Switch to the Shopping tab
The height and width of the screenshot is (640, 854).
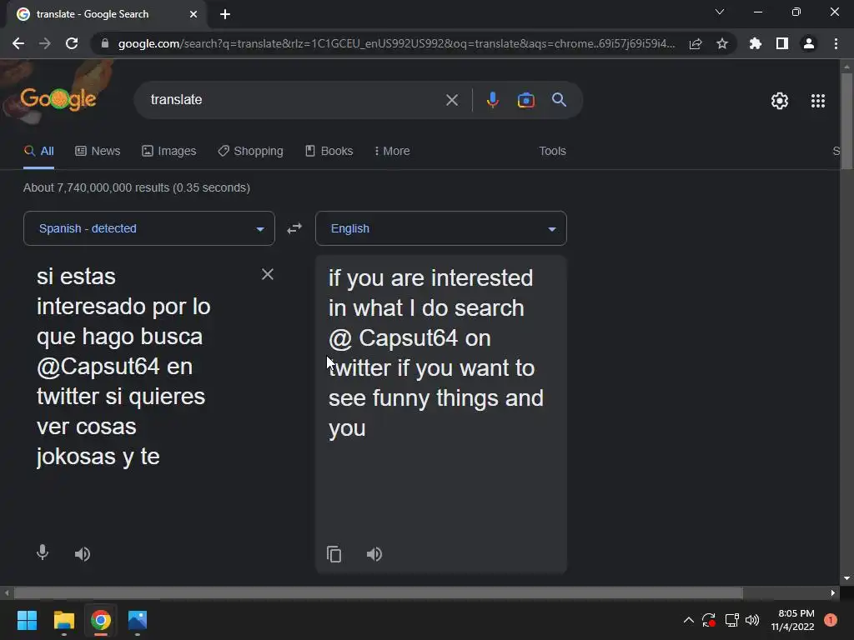tap(250, 152)
